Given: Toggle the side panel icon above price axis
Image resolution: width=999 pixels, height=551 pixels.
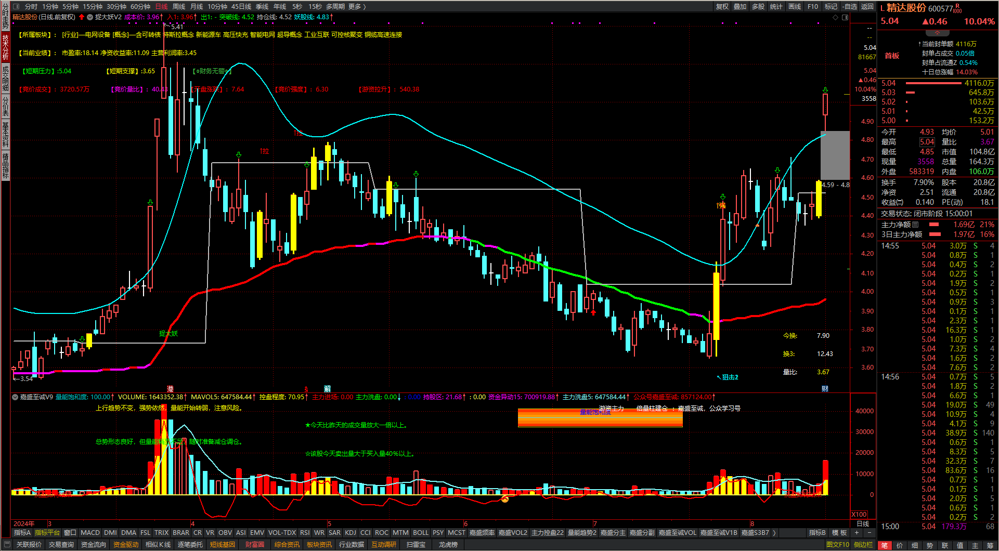Looking at the screenshot, I should coord(845,17).
